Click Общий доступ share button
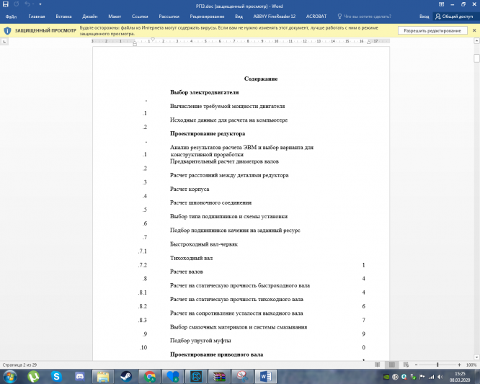Viewport: 480px width, 384px height. [x=458, y=15]
